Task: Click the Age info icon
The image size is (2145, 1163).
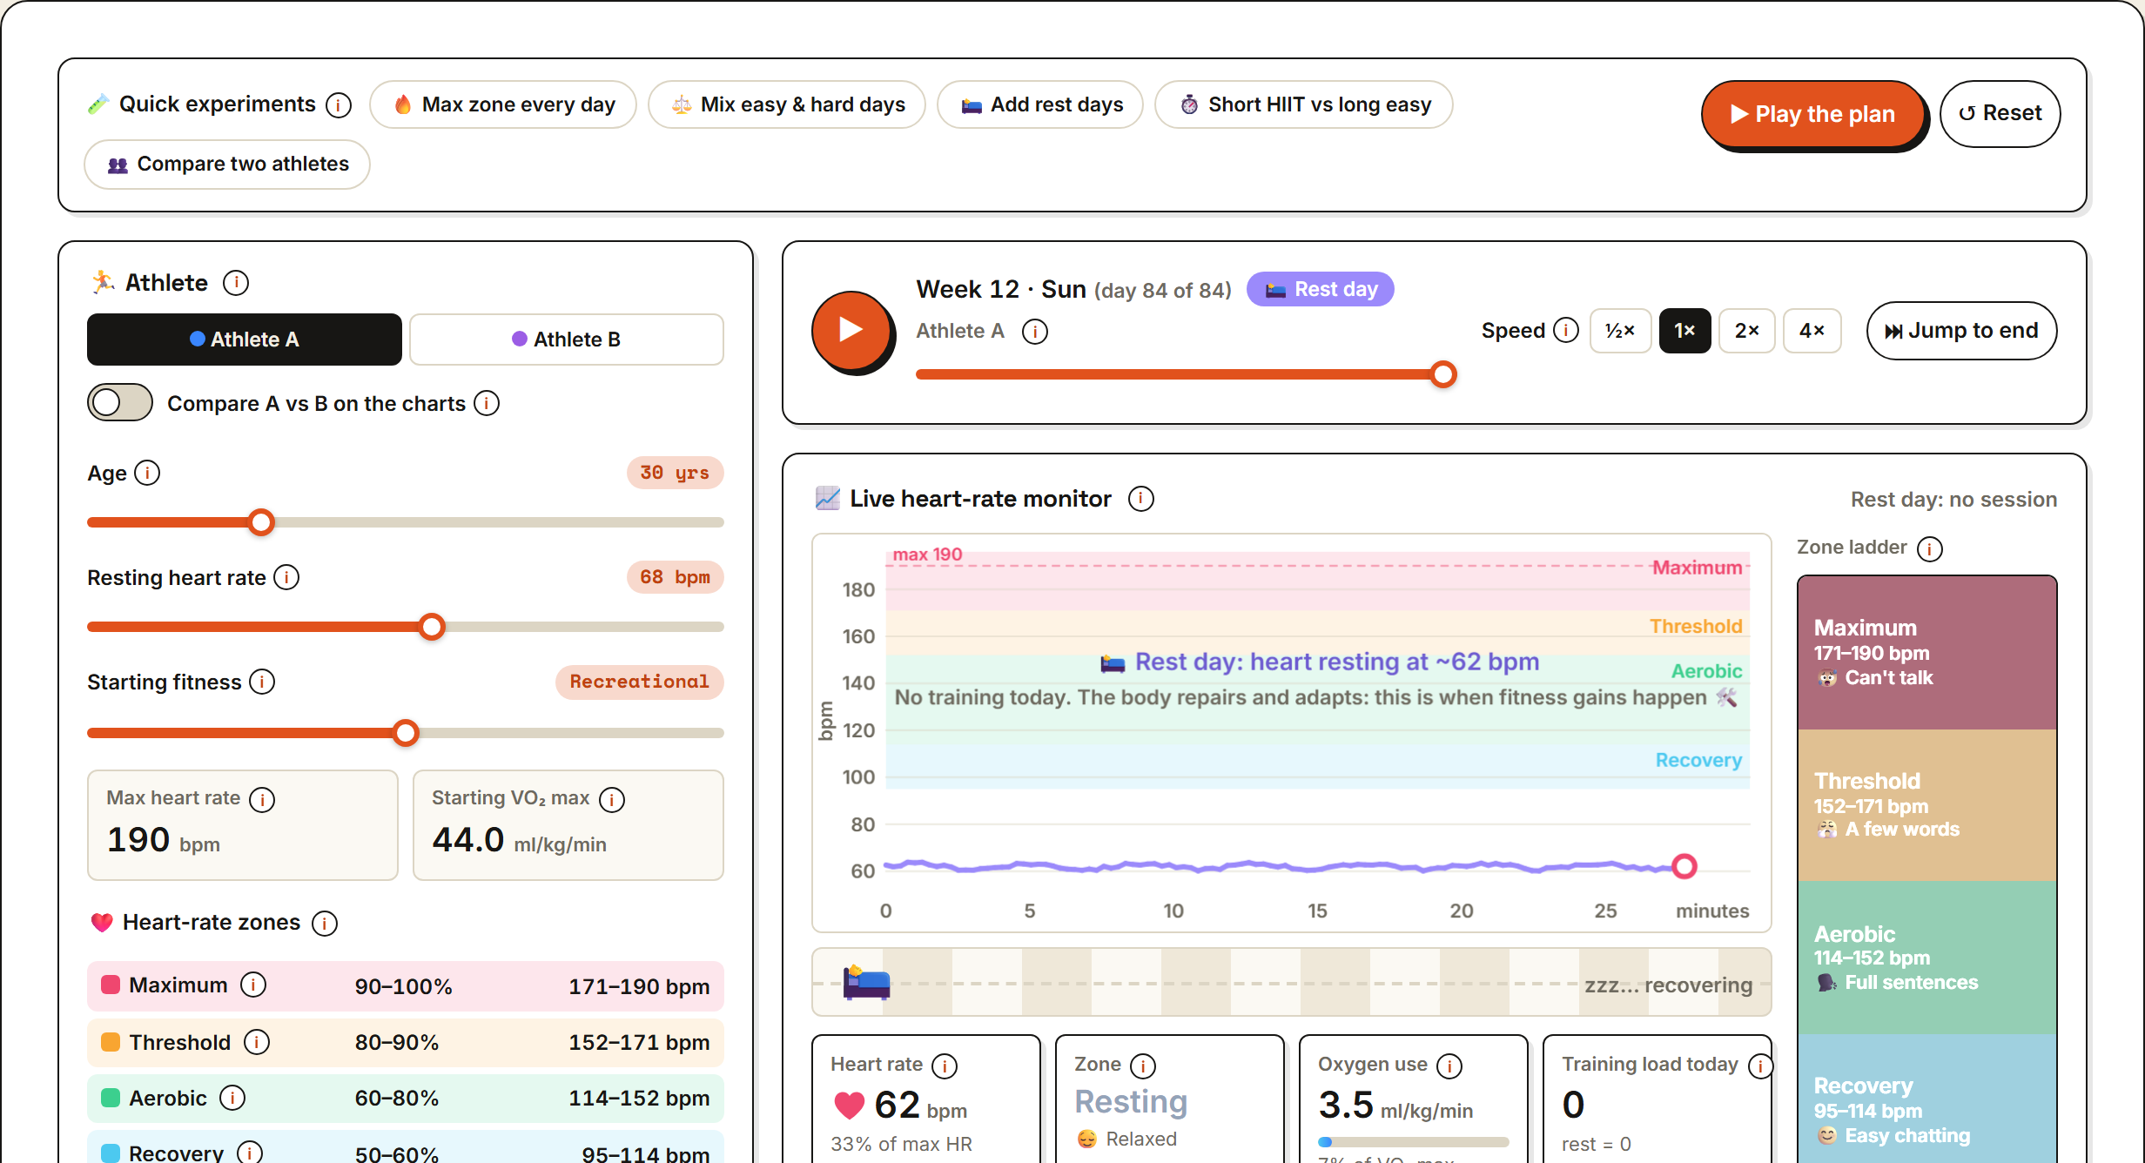Action: tap(147, 473)
